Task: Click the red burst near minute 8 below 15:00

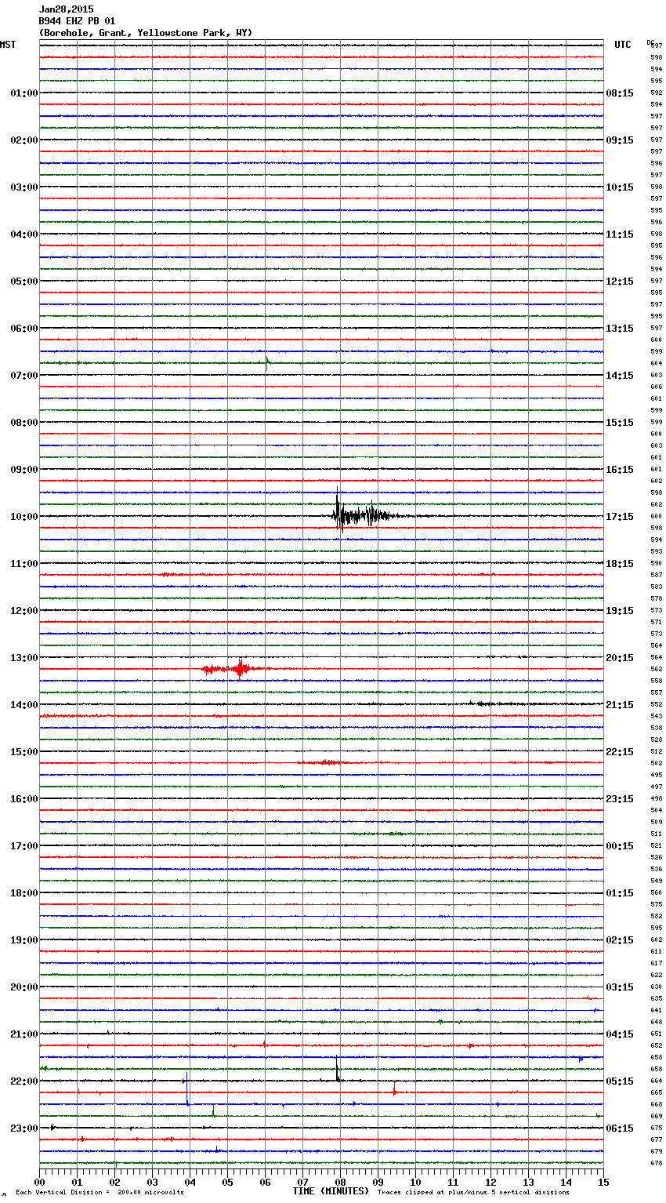Action: (329, 762)
